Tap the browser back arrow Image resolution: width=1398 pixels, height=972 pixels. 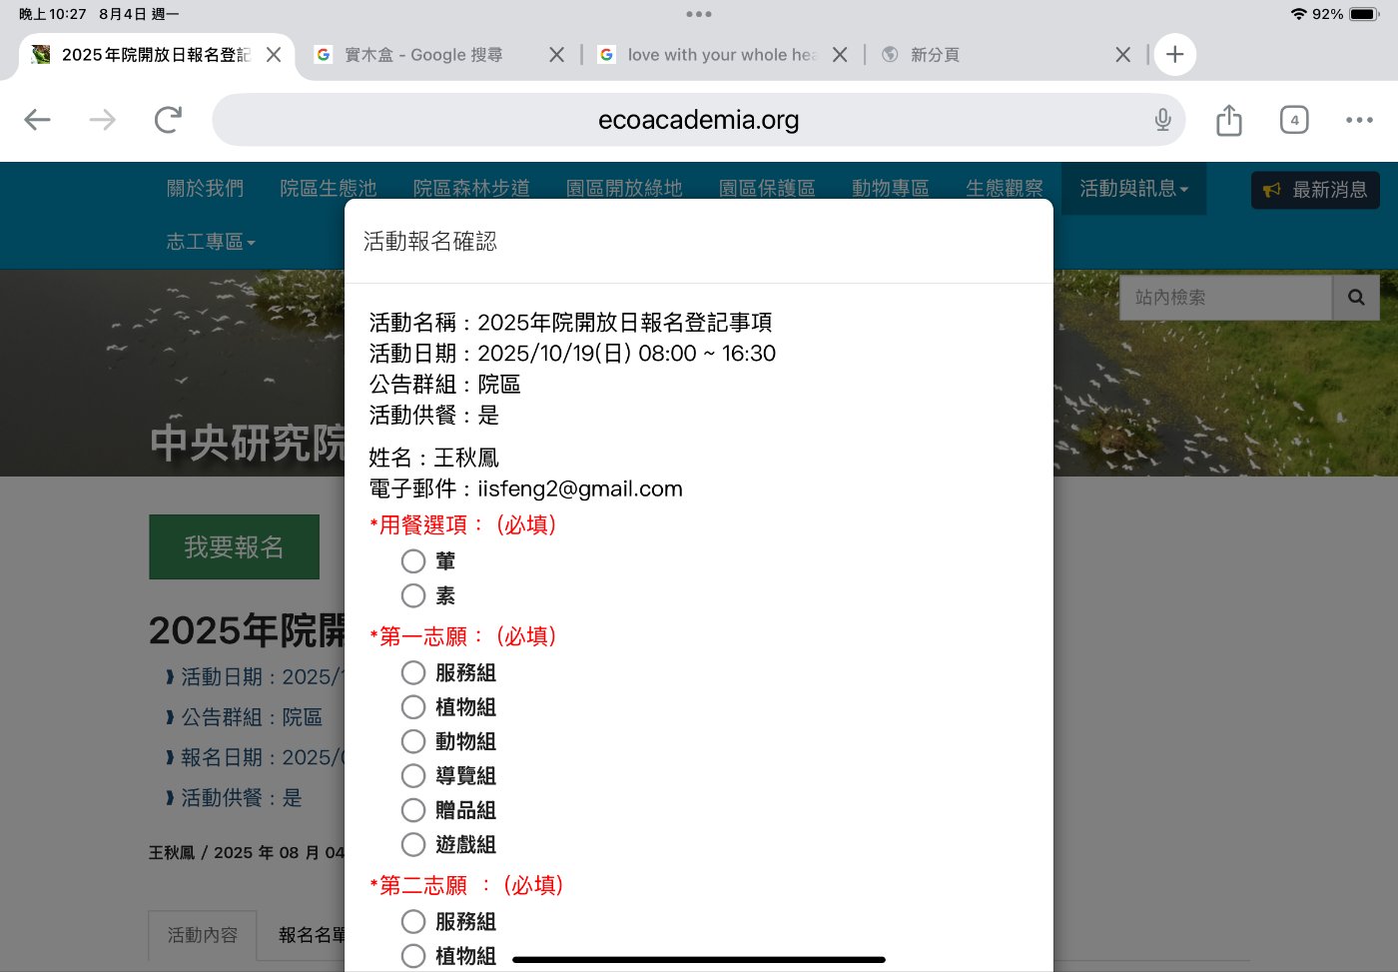37,120
